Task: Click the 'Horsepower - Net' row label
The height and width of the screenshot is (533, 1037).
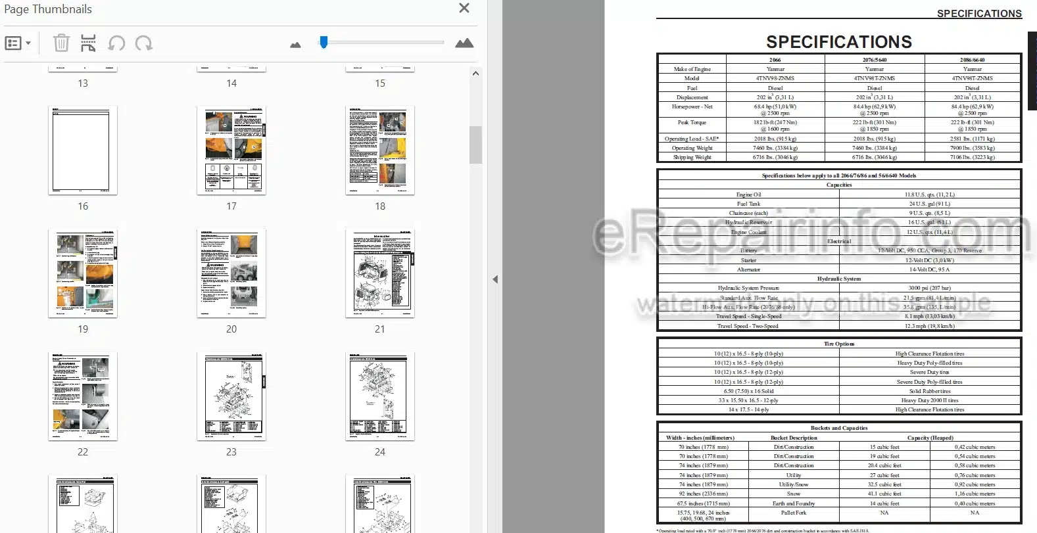Action: coord(692,106)
